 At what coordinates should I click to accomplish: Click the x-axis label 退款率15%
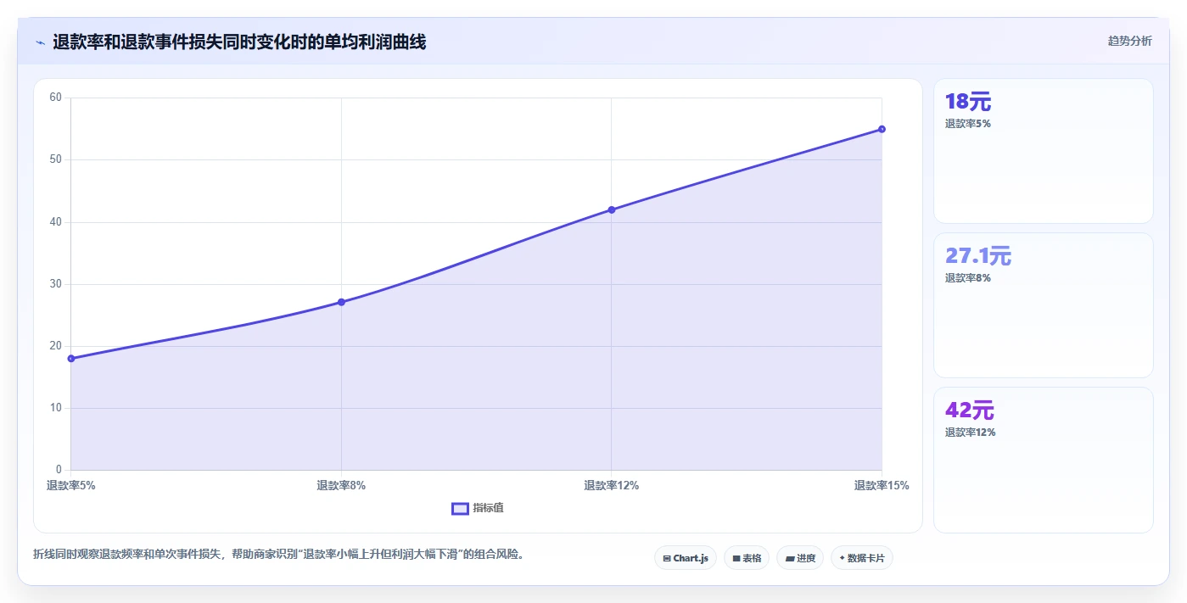click(x=882, y=486)
